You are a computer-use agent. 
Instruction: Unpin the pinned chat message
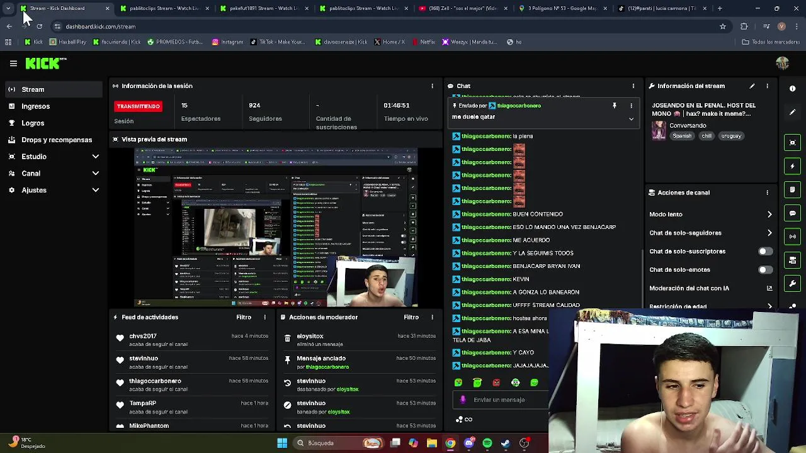point(615,106)
